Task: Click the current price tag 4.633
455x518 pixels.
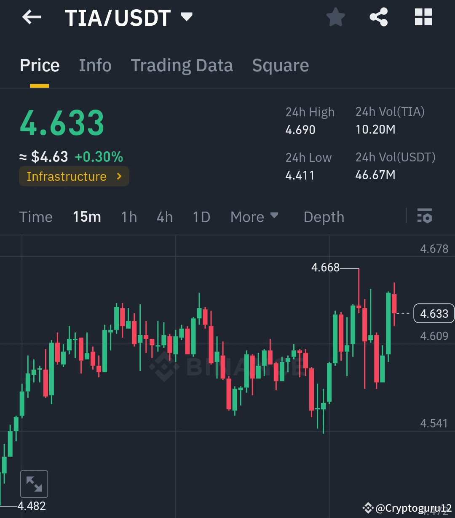Action: 434,313
